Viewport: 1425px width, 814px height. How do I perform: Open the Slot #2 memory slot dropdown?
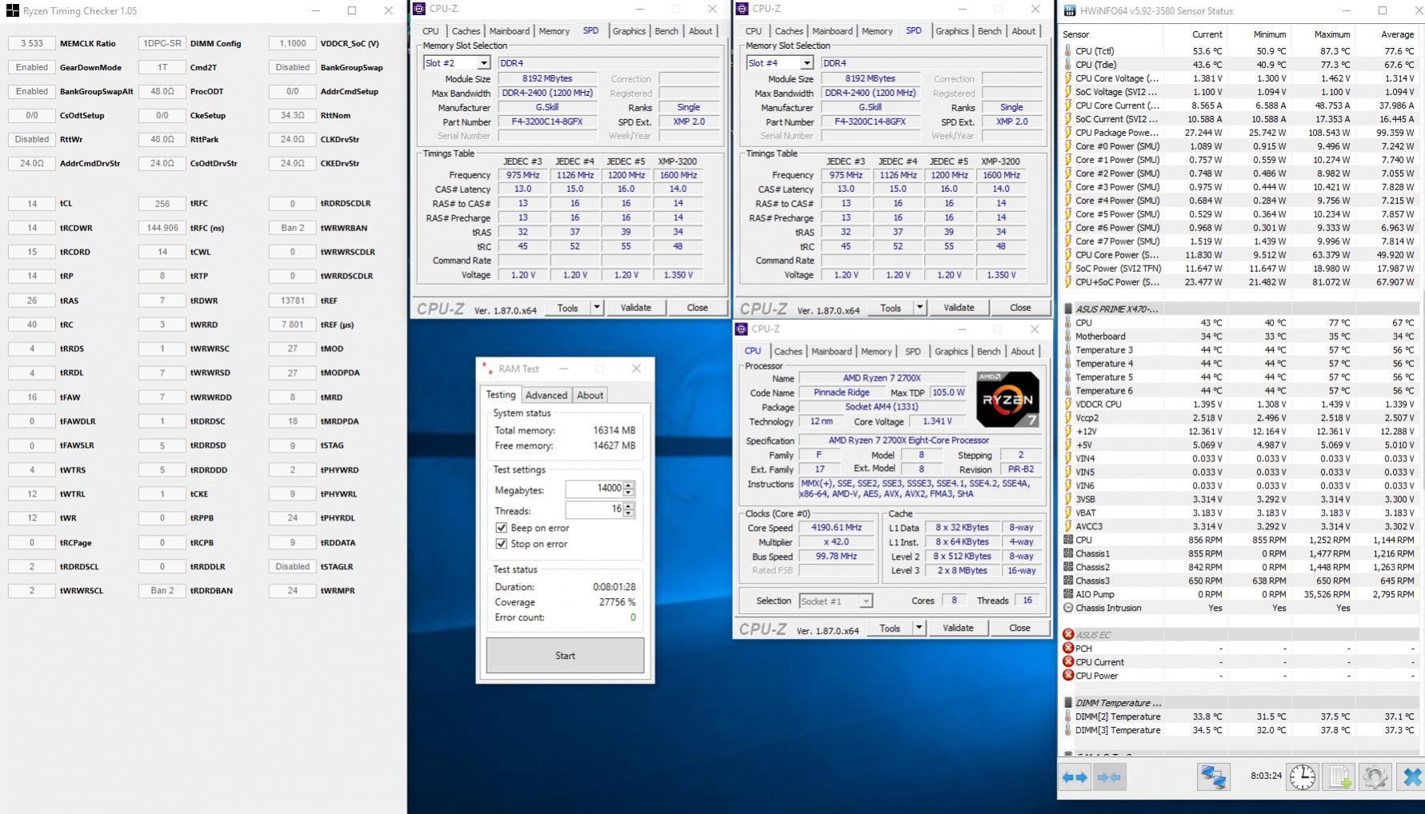[483, 62]
